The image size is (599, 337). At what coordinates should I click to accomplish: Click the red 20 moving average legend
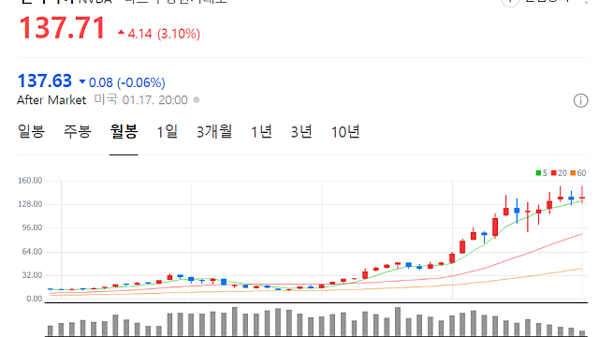pos(559,173)
